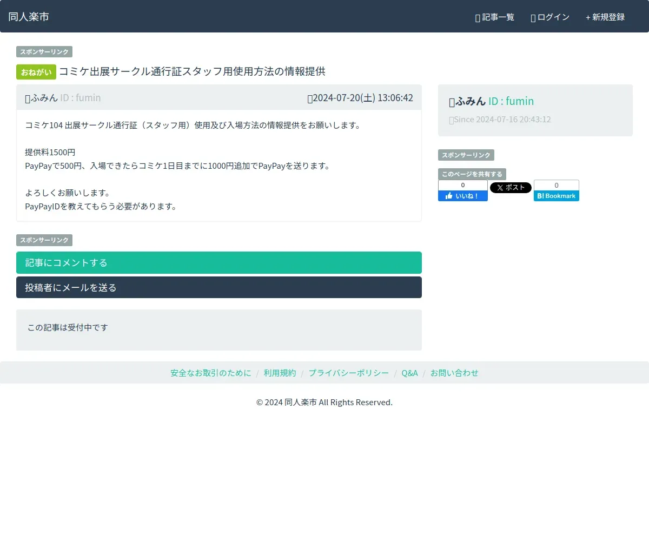Open the お問い合わせ footer link
This screenshot has height=541, width=649.
tap(454, 373)
